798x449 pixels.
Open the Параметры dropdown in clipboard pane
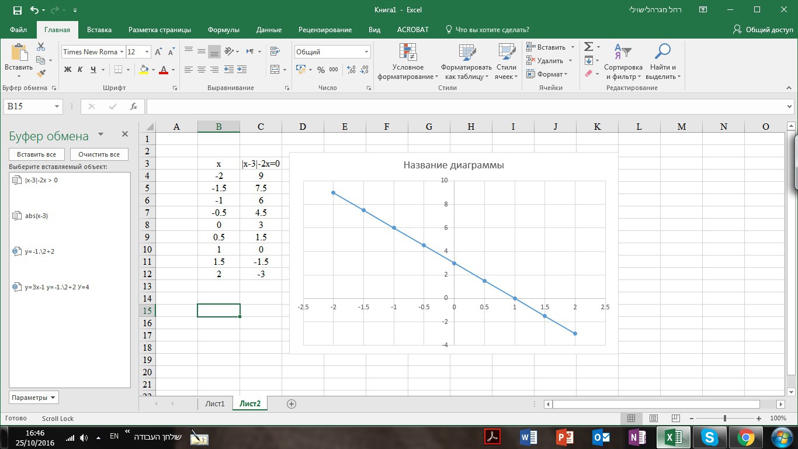click(34, 398)
